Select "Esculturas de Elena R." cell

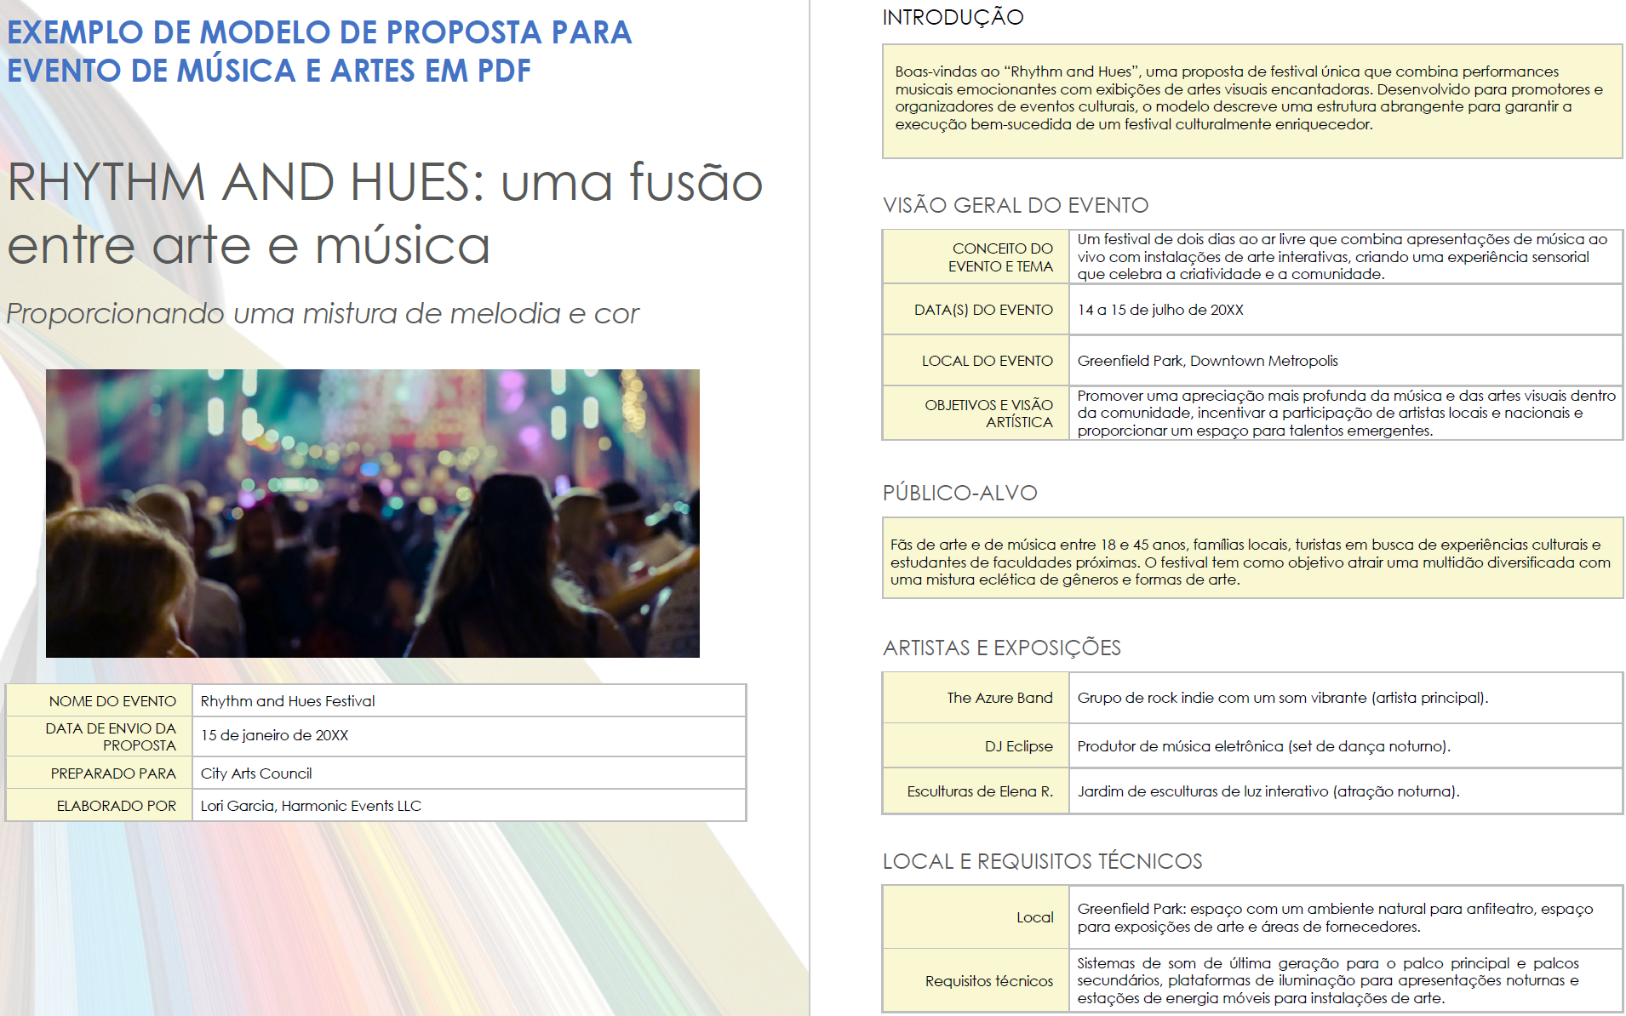pyautogui.click(x=979, y=791)
